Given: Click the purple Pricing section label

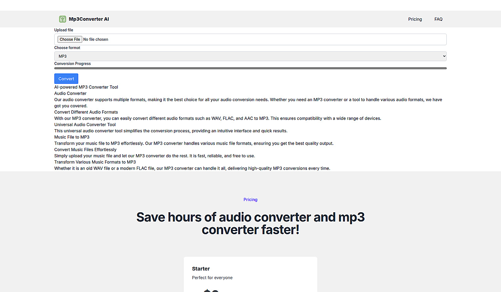Looking at the screenshot, I should pyautogui.click(x=250, y=200).
